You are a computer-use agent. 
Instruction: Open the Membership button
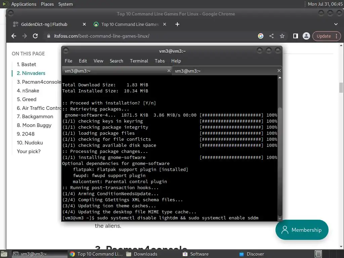click(x=302, y=230)
